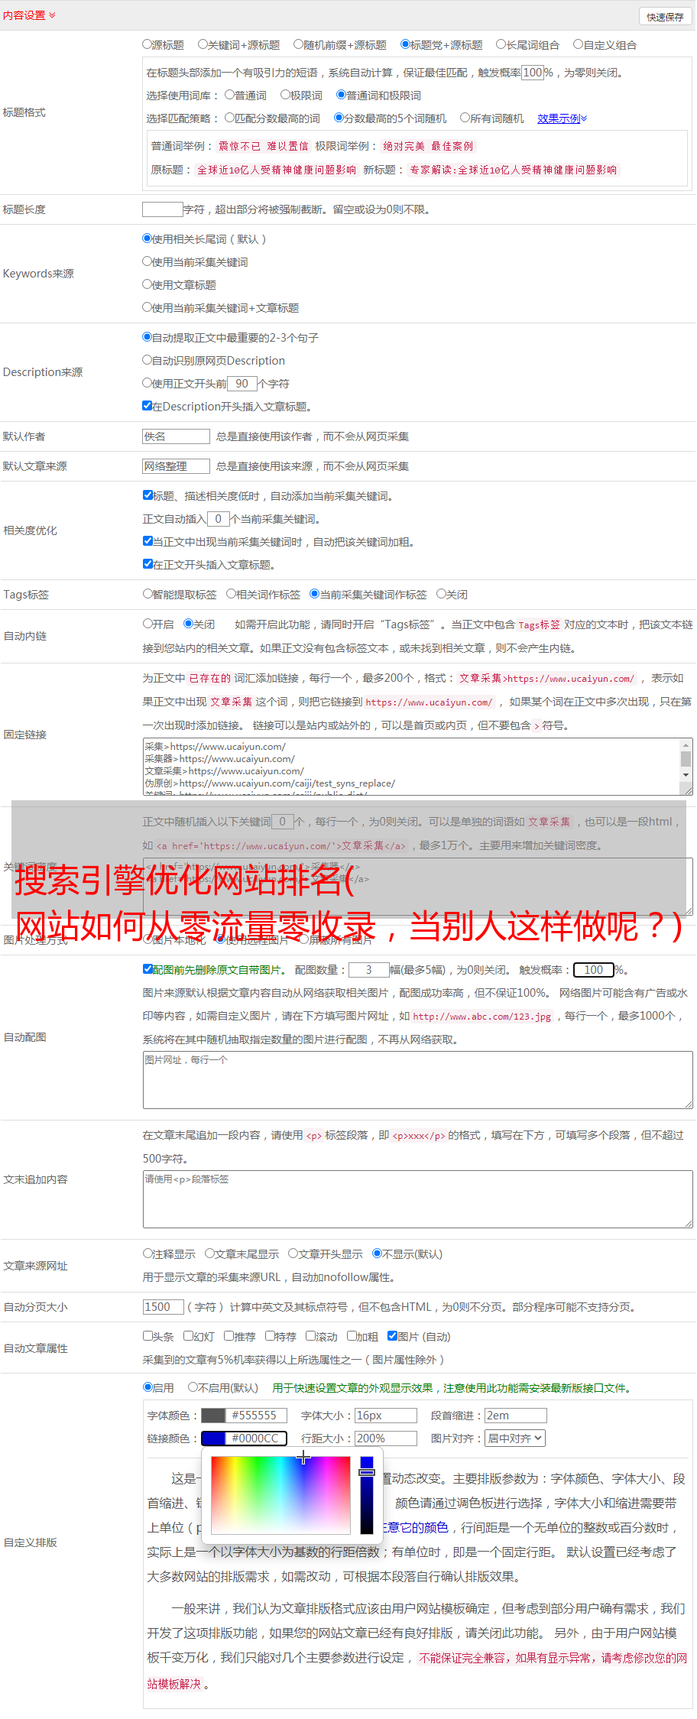Open the 图片对齐 居中对齐 dropdown
This screenshot has height=1719, width=697.
515,1438
